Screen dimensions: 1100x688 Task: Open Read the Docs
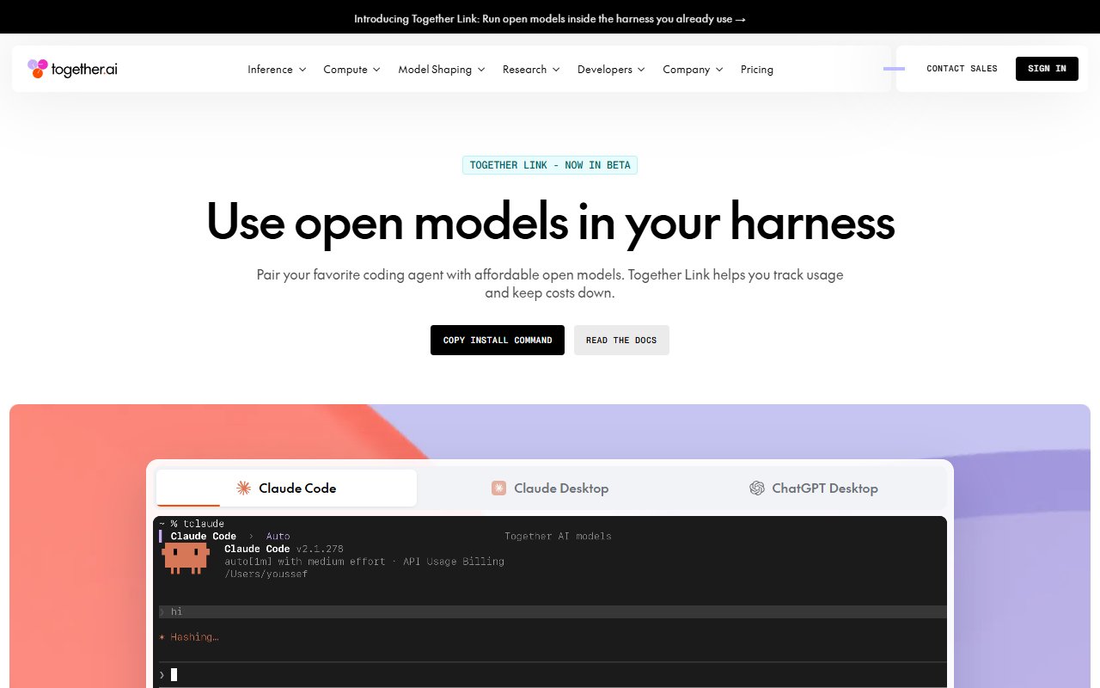621,340
